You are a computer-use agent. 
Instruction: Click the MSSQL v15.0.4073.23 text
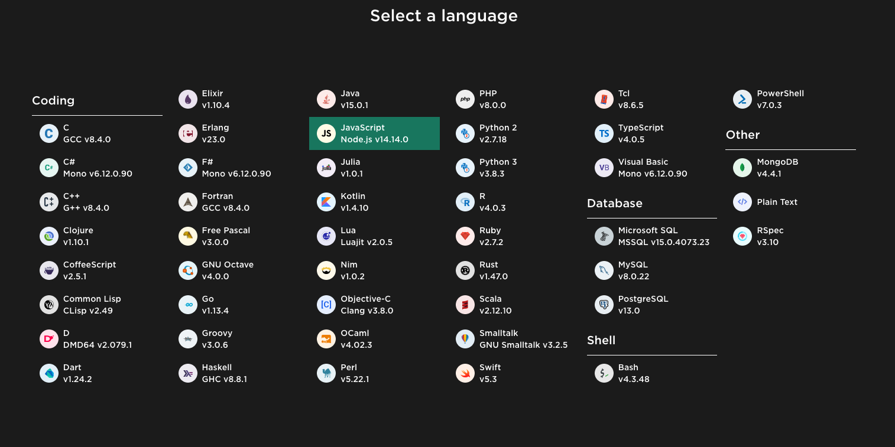(x=664, y=242)
